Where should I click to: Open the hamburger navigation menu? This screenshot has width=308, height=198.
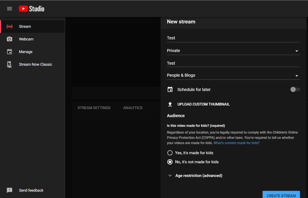pos(9,9)
